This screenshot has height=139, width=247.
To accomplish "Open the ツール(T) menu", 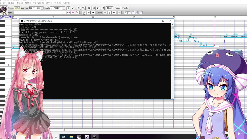I will click(x=57, y=3).
